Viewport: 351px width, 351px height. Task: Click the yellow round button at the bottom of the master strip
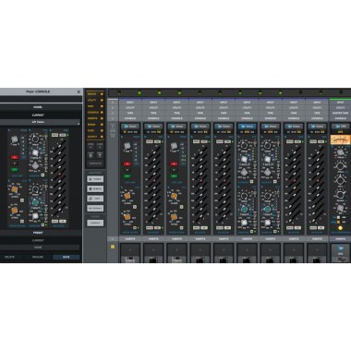pyautogui.click(x=340, y=228)
